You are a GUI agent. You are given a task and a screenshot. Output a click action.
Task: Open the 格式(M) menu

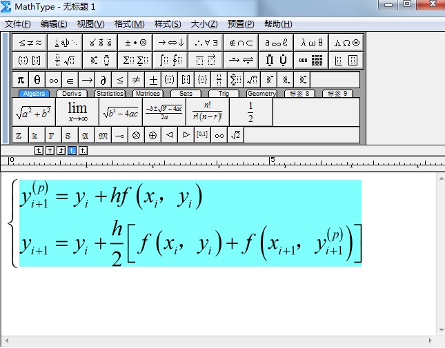pyautogui.click(x=129, y=24)
